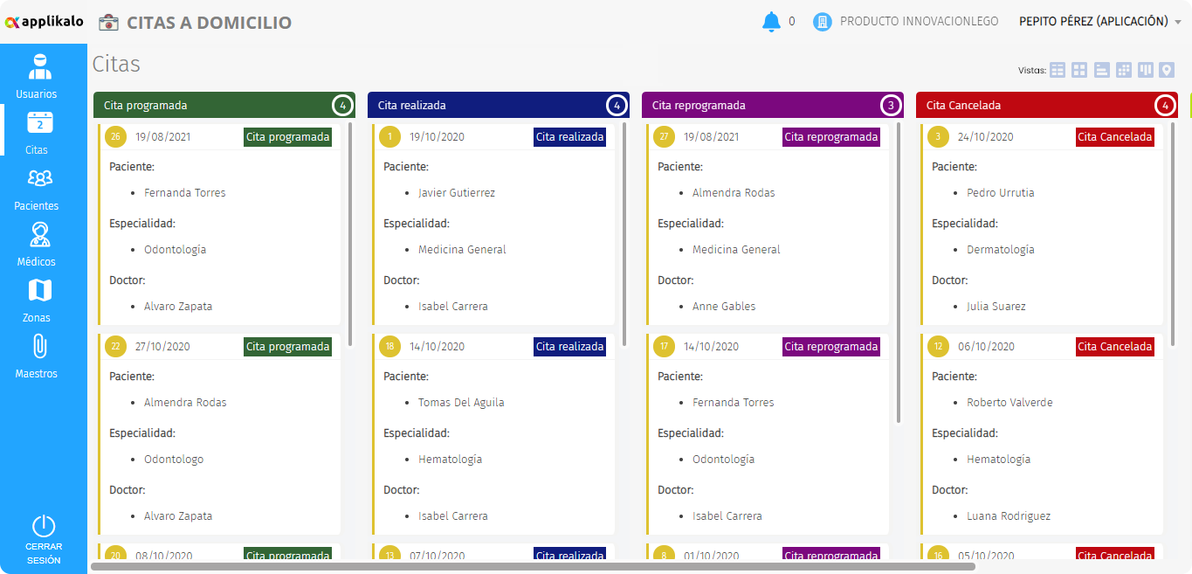
Task: Click the Cita reprogramada column's vertical scrollbar
Action: pos(899,273)
